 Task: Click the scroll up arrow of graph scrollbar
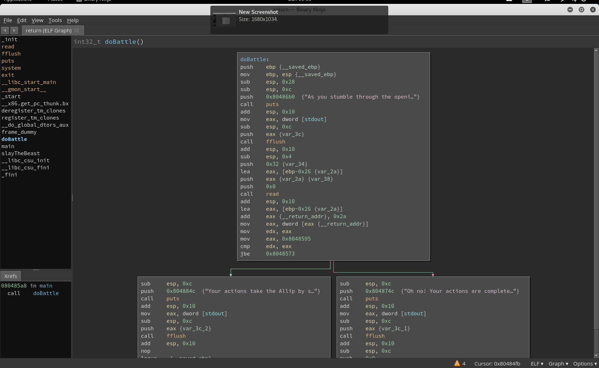(x=596, y=51)
